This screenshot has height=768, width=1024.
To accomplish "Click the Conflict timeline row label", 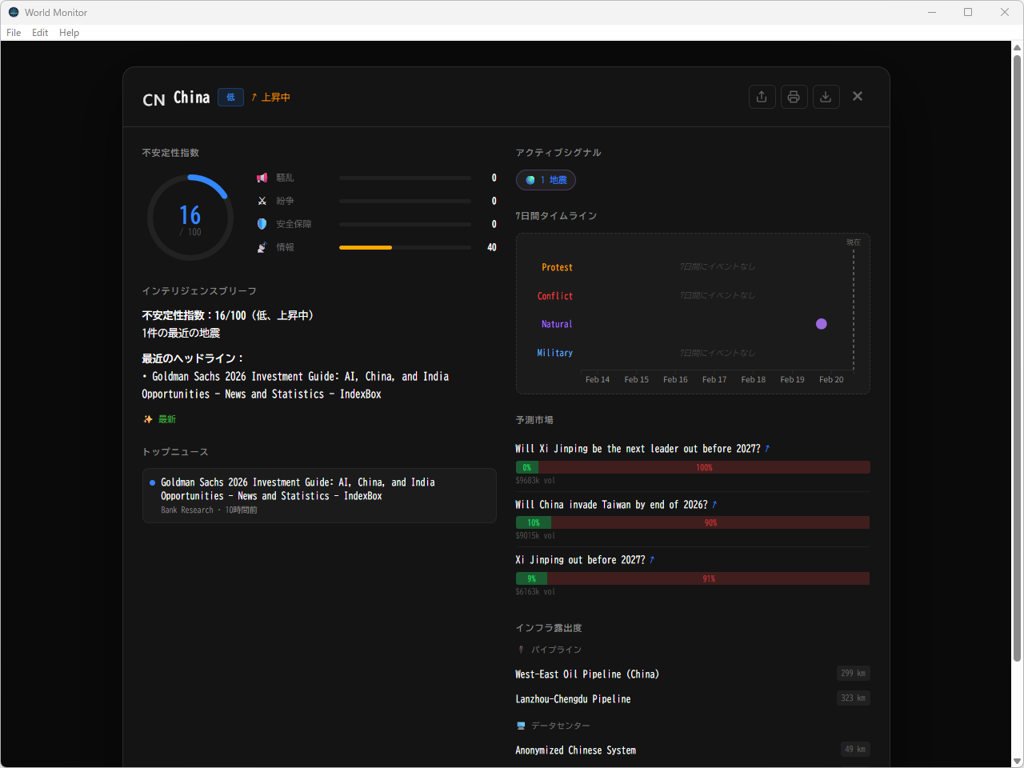I will pyautogui.click(x=555, y=296).
